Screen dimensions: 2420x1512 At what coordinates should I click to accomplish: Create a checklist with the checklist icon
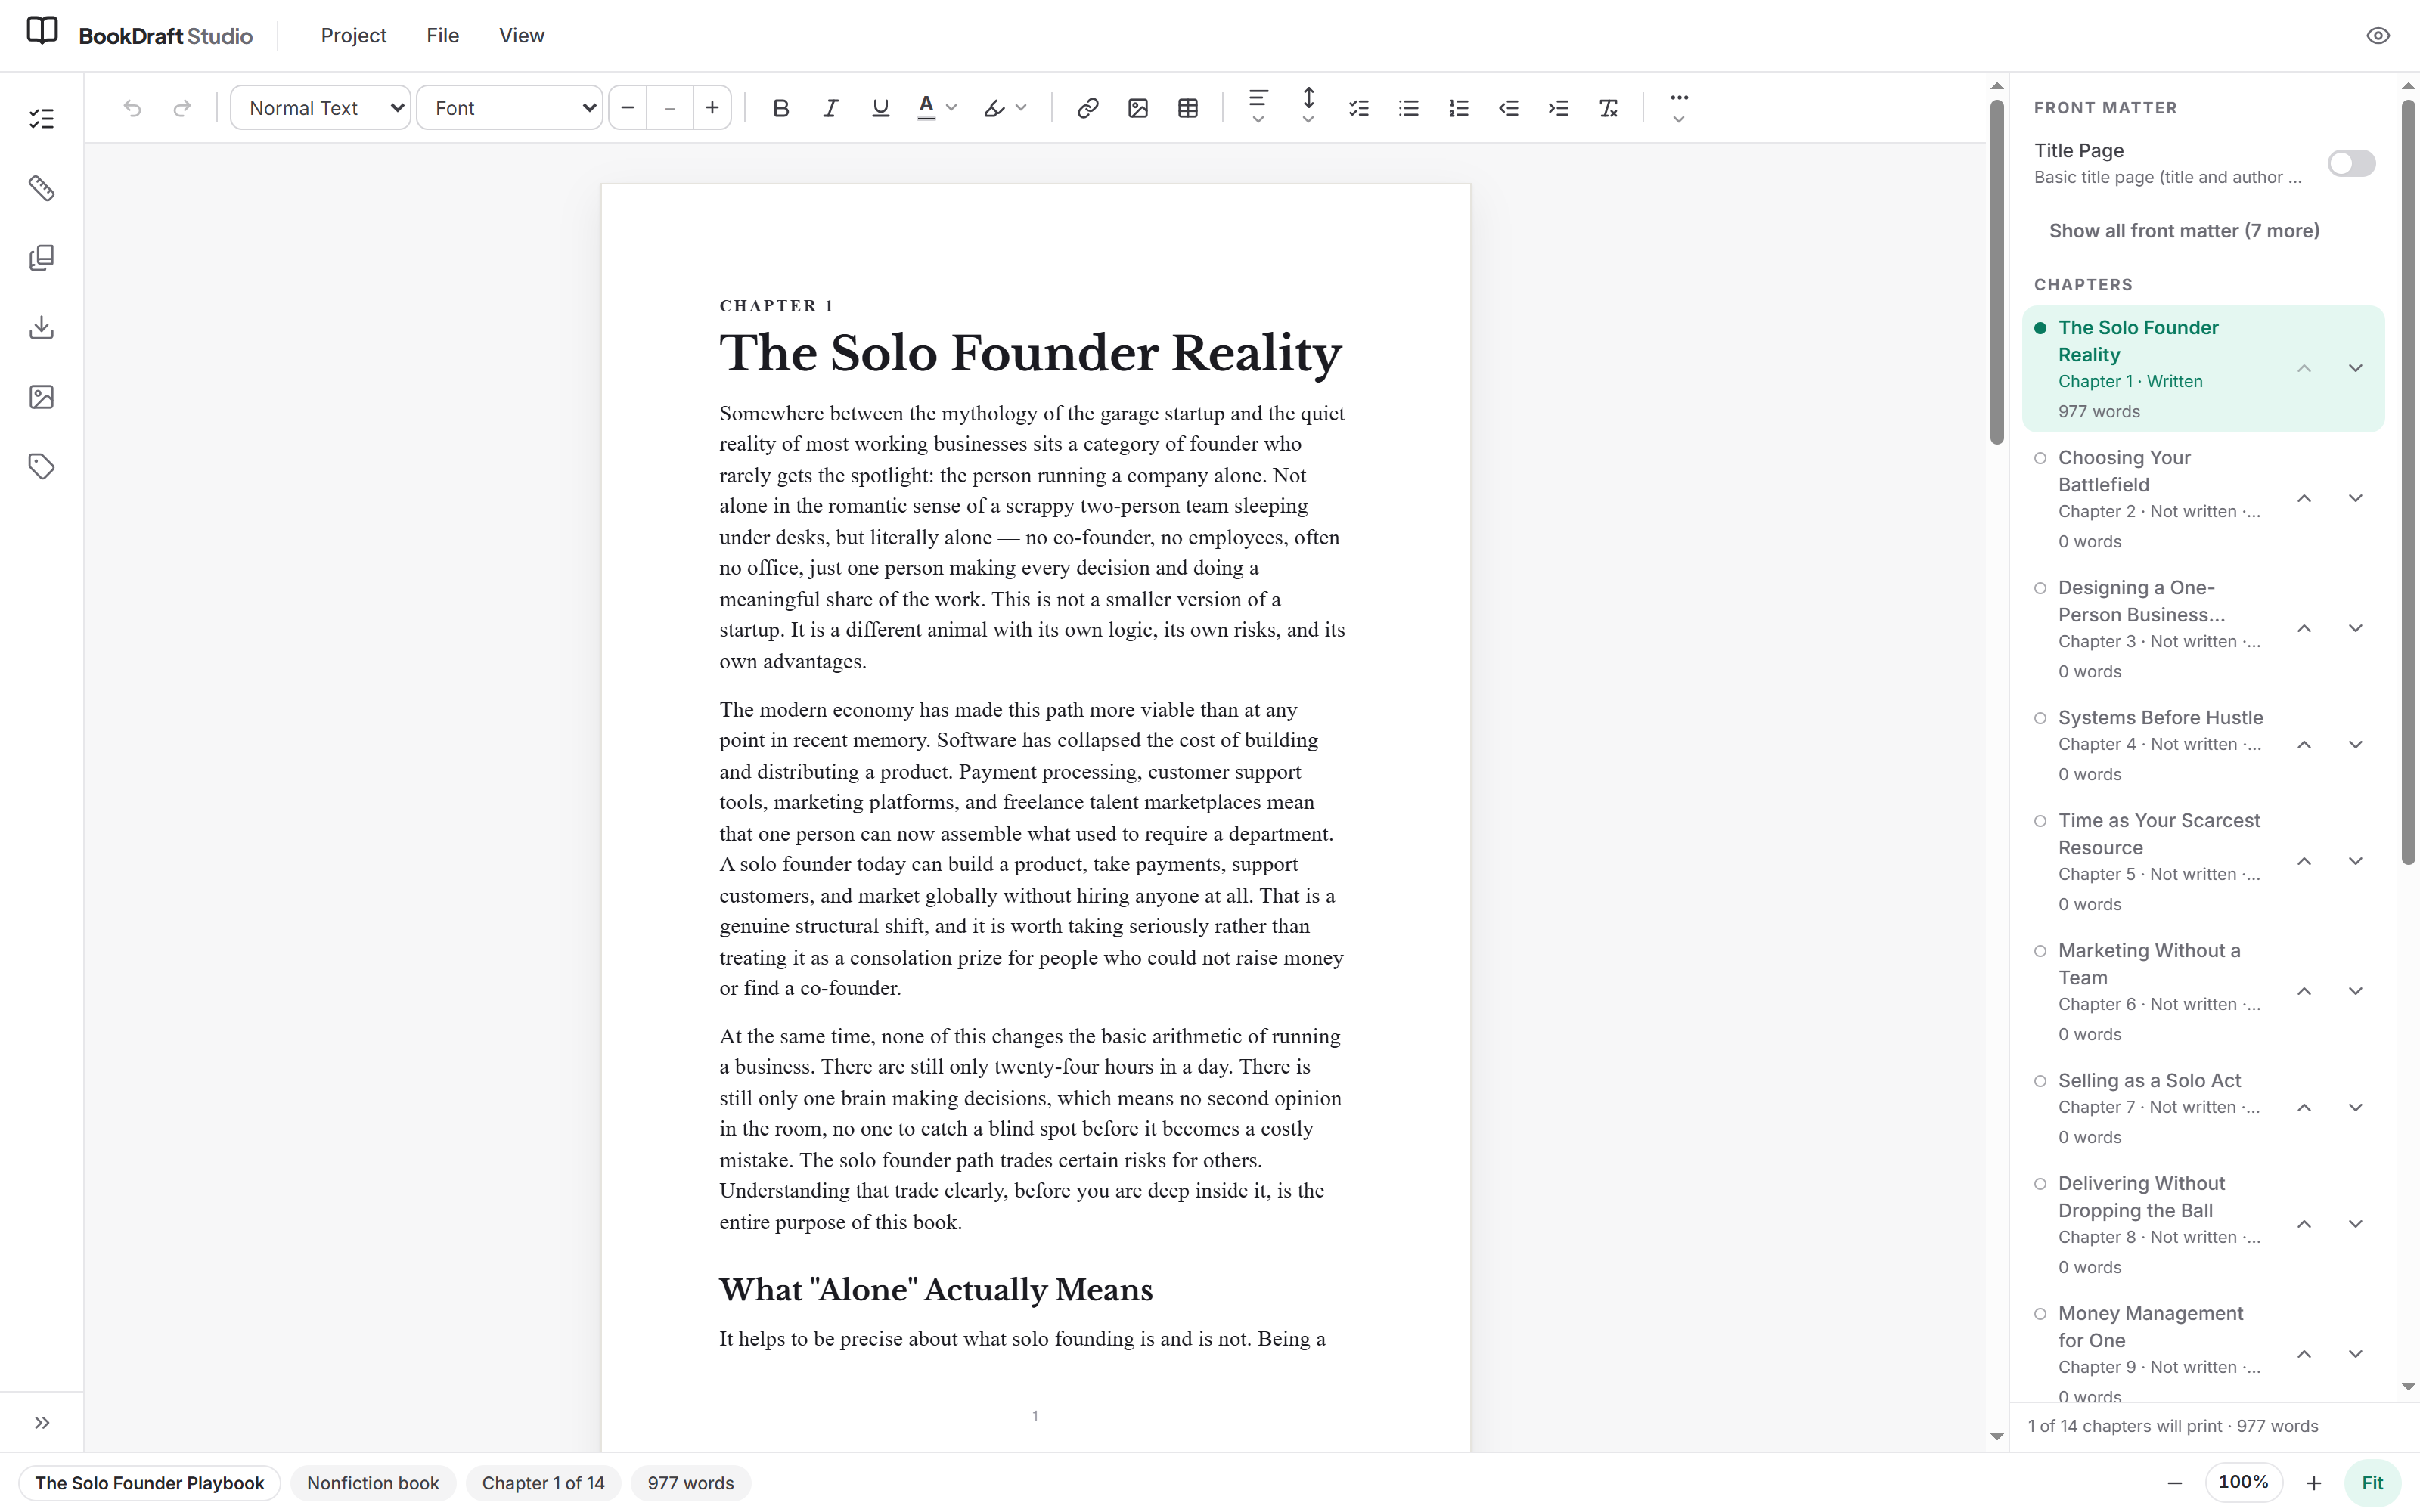click(1358, 108)
